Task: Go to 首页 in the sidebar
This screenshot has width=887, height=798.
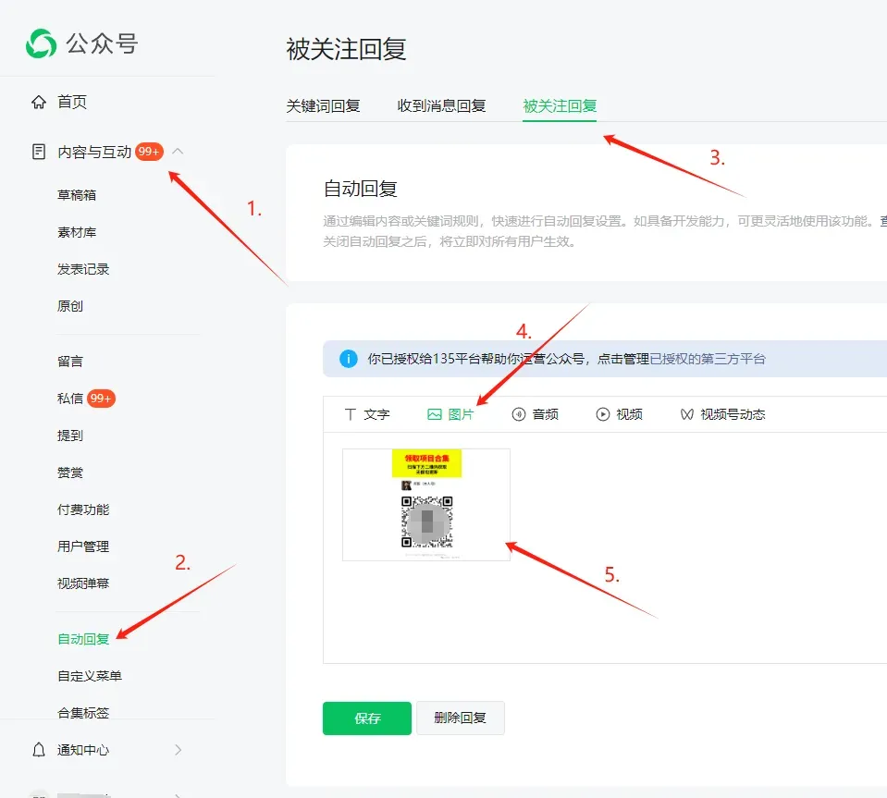Action: (x=72, y=102)
